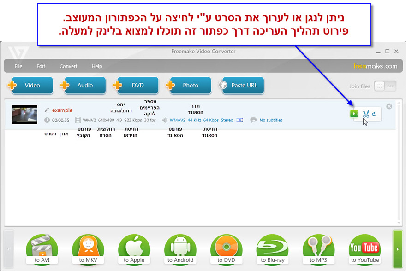Remove the example file with the X icon
Image resolution: width=406 pixels, height=271 pixels.
tap(389, 106)
